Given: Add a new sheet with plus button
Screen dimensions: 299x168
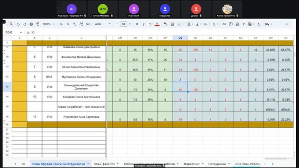Looking at the screenshot, I should point(15,164).
